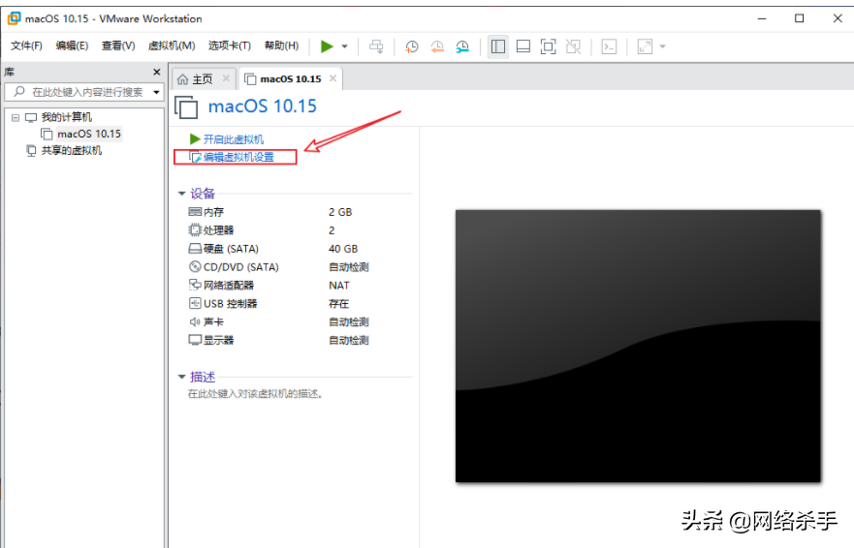Click the take snapshot clock icon

point(412,46)
